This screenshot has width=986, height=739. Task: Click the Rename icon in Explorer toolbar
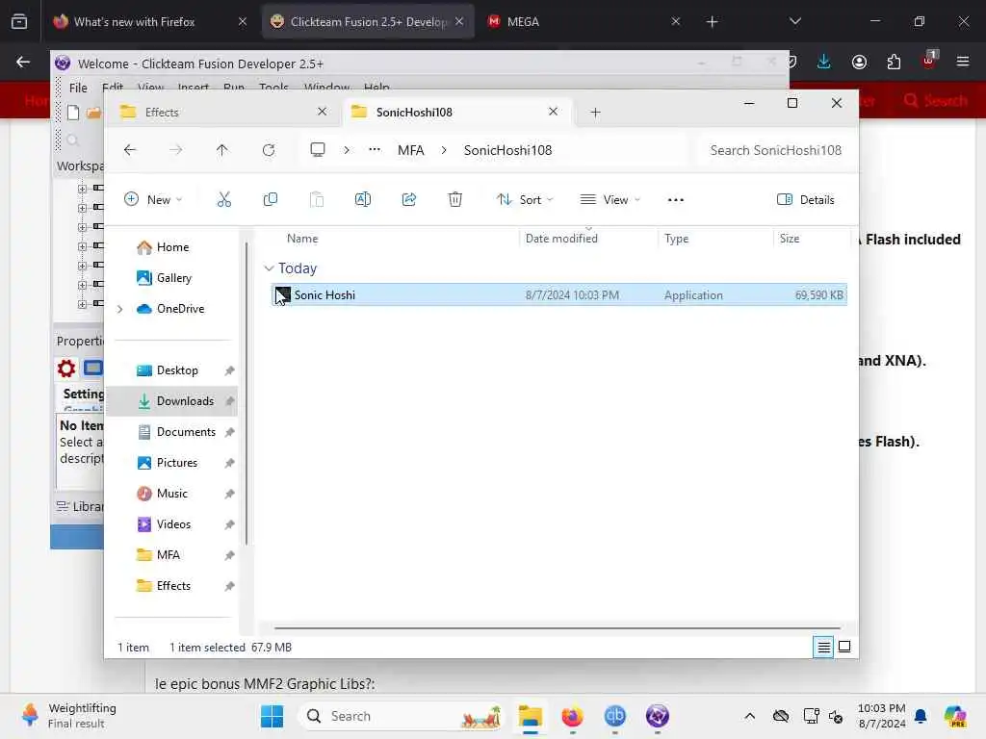(x=363, y=200)
